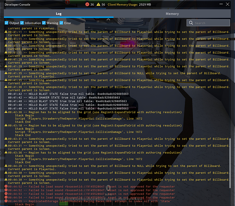Uncheck the Error filter checkbox
This screenshot has height=206, width=235.
coord(61,23)
